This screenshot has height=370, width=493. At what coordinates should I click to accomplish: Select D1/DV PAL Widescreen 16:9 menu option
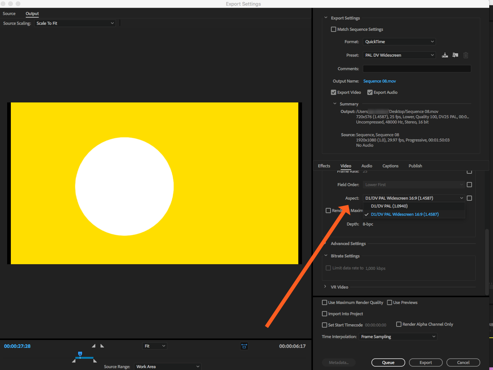[414, 214]
